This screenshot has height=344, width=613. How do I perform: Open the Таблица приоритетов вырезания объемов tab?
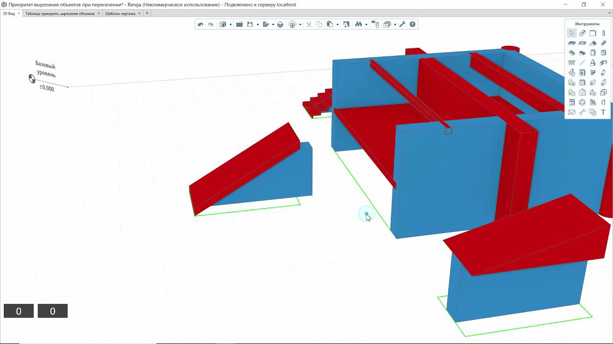click(60, 13)
